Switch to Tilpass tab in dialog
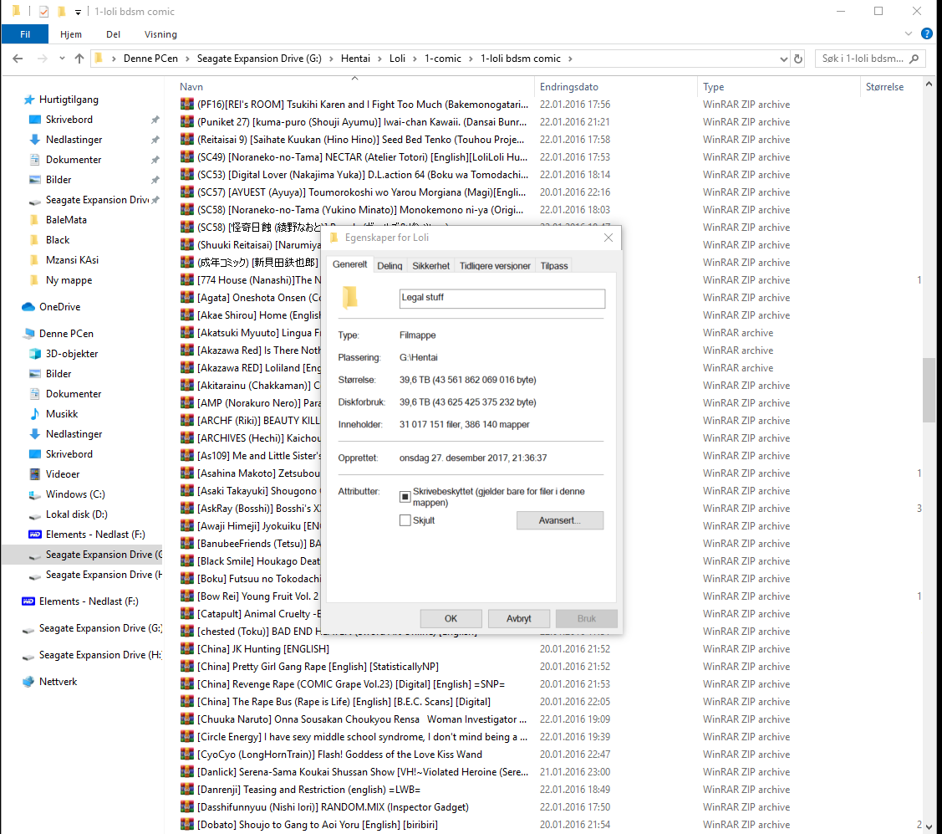The image size is (942, 834). tap(554, 266)
